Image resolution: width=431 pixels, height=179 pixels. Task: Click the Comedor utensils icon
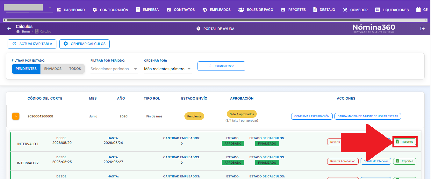tap(345, 10)
